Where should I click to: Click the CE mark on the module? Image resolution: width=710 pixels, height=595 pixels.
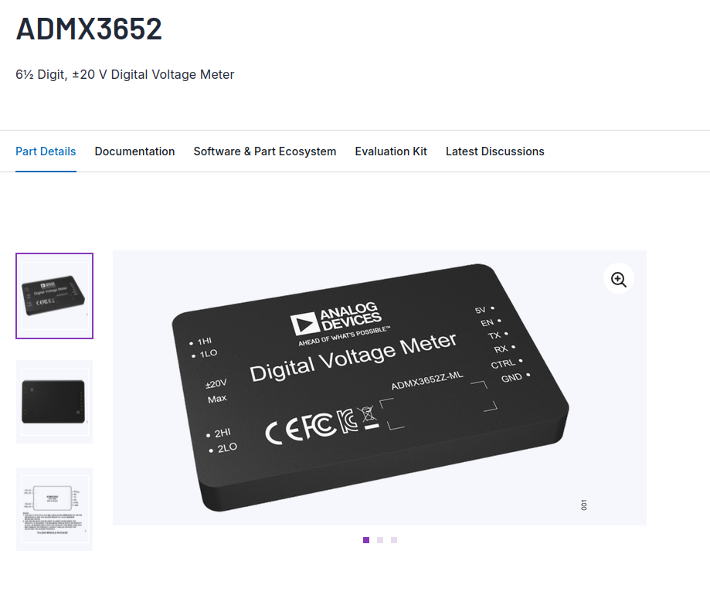point(283,430)
